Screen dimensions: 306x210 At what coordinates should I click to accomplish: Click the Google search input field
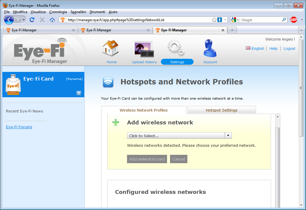pyautogui.click(x=261, y=20)
